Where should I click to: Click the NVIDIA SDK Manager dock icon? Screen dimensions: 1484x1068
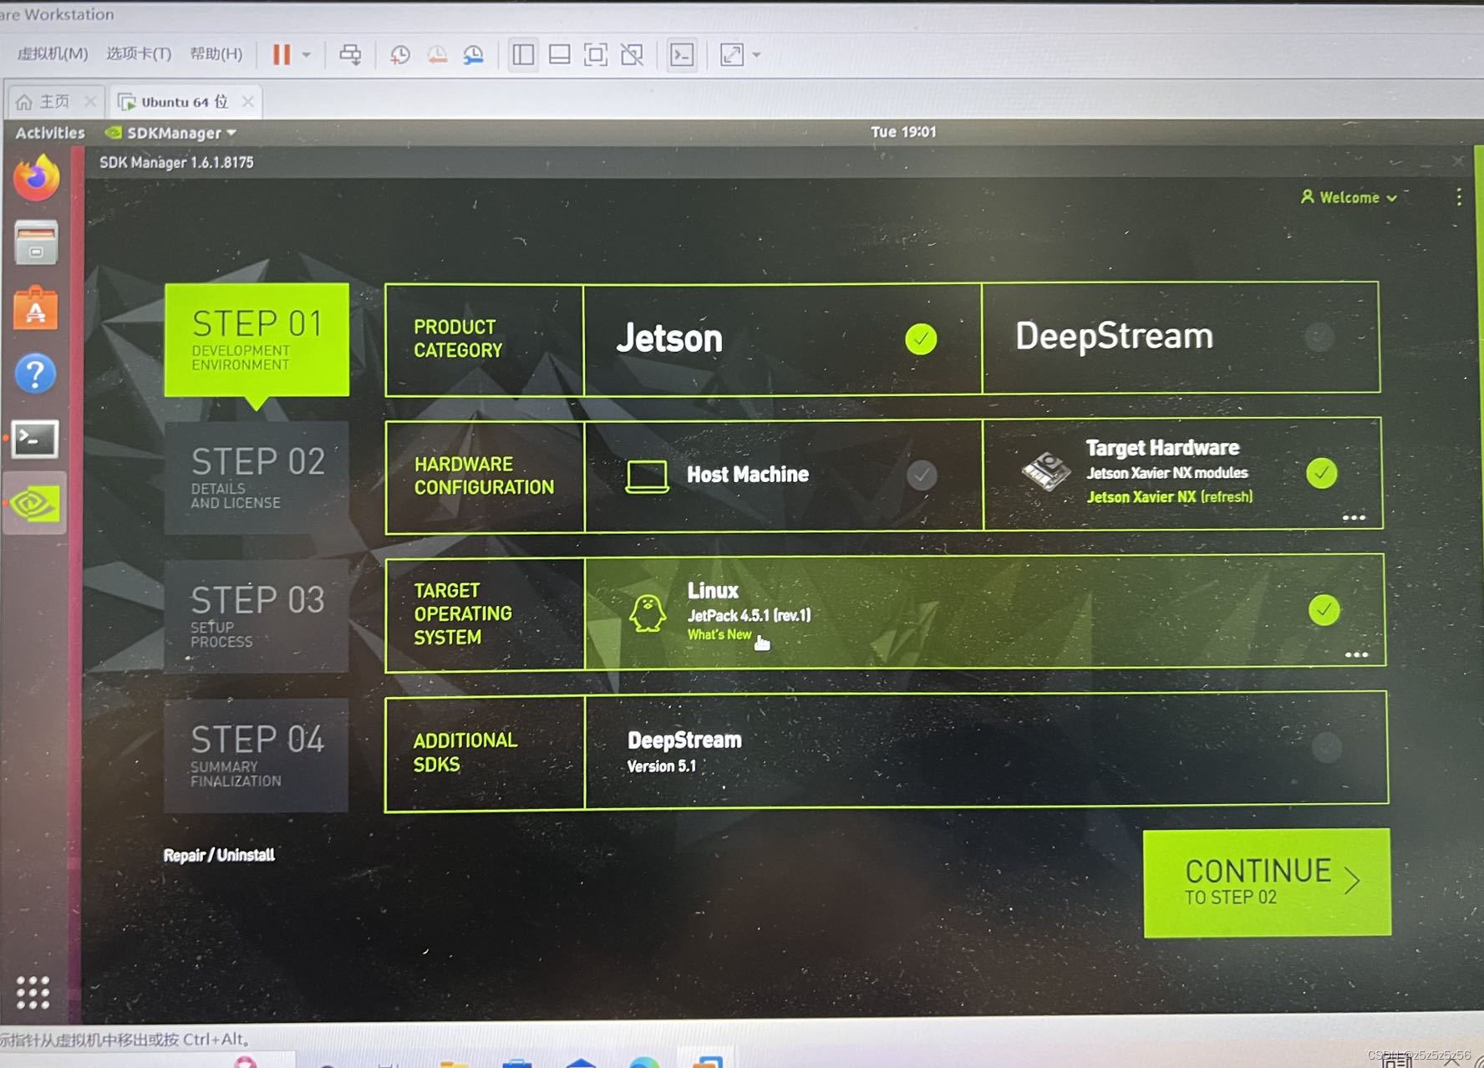(x=34, y=503)
